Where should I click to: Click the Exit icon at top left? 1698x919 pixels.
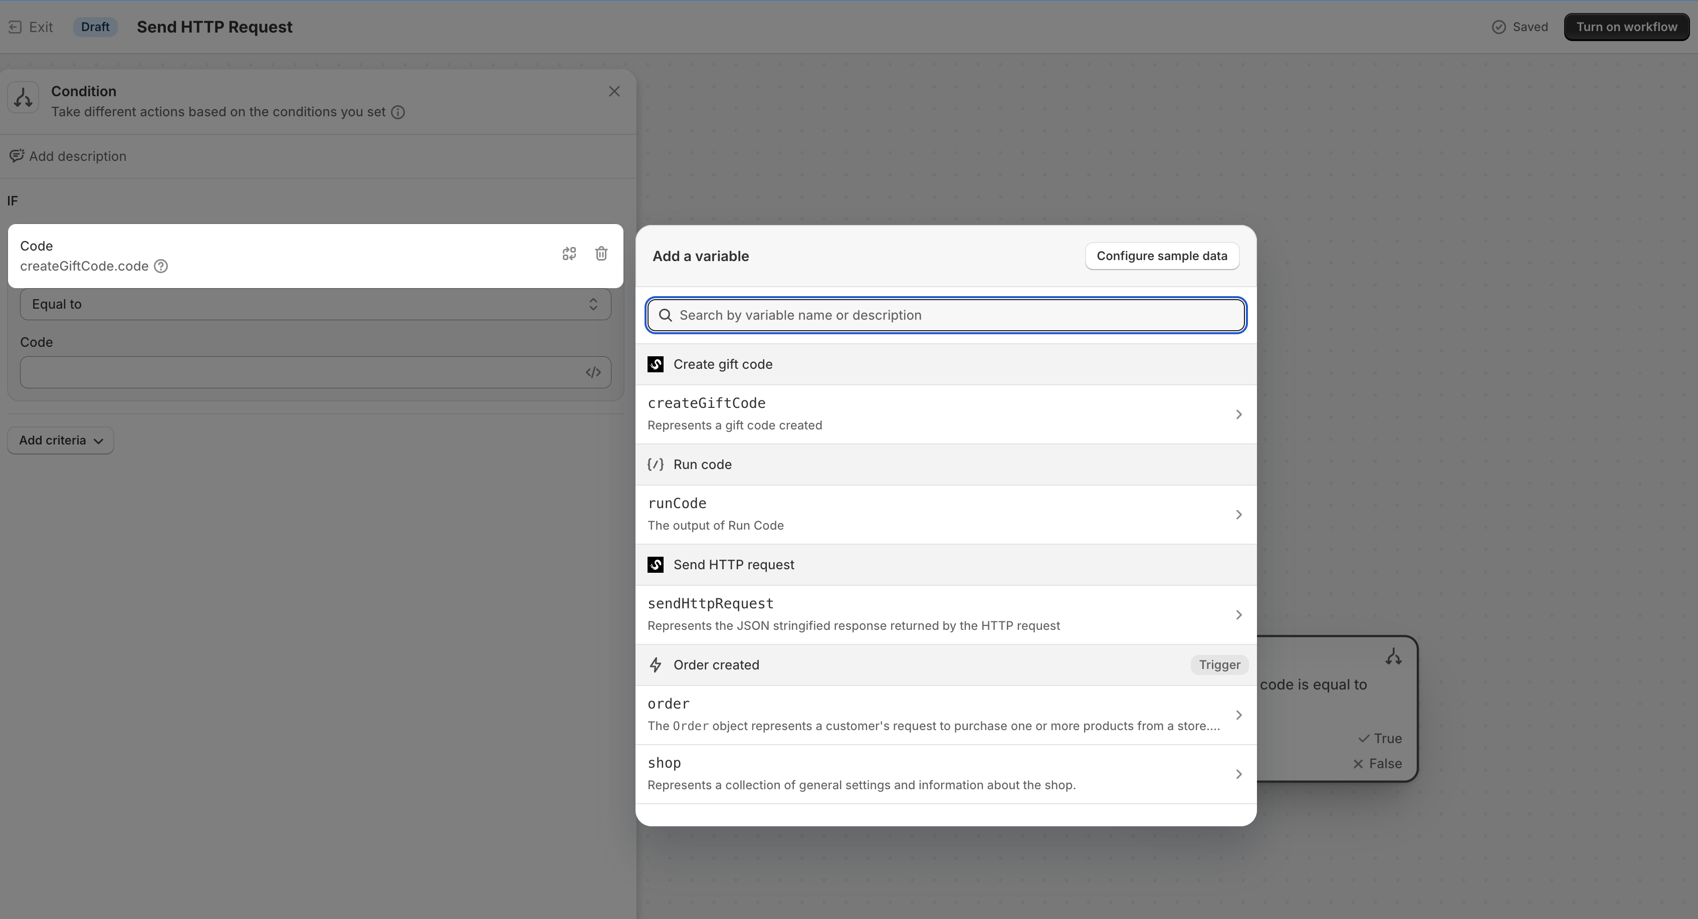tap(15, 27)
